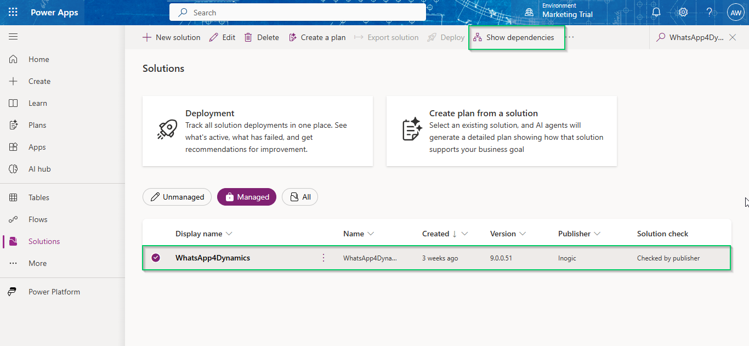
Task: Click the top Search box
Action: (298, 13)
